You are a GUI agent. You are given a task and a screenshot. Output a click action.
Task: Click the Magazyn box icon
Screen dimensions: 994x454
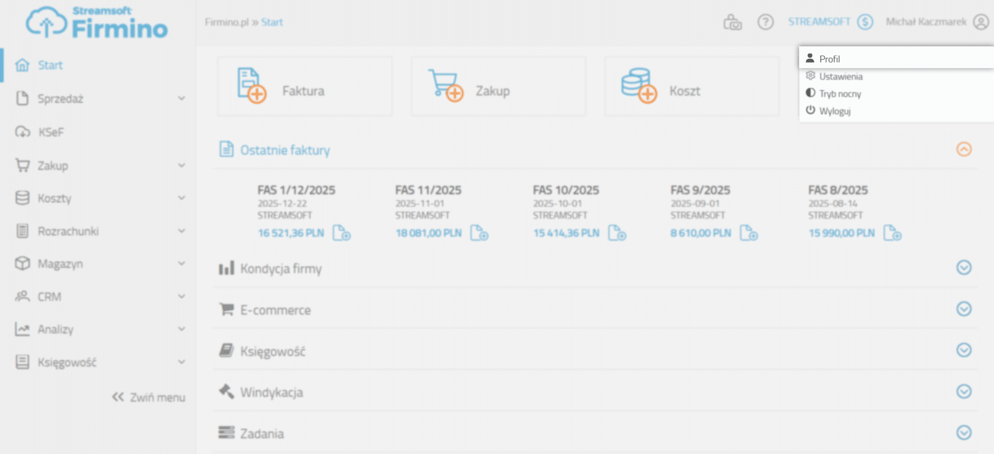point(22,263)
